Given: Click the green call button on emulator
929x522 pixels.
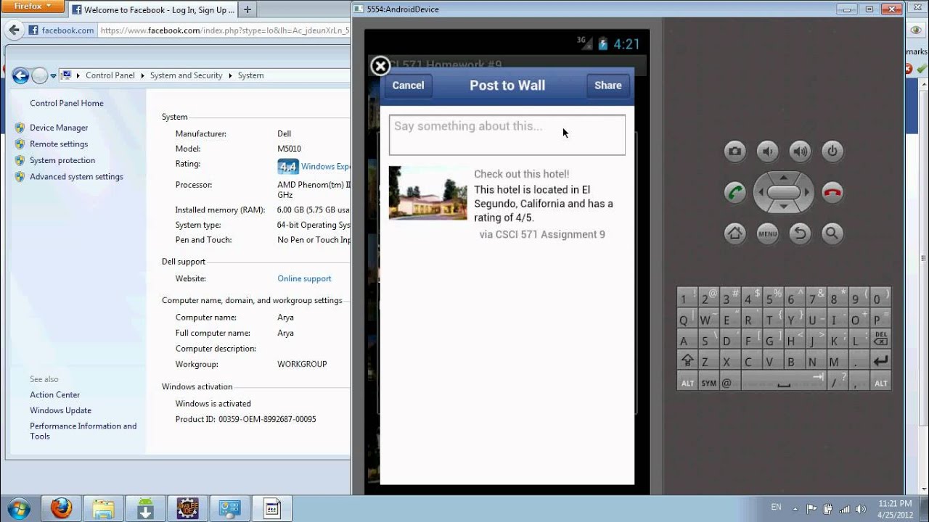Looking at the screenshot, I should [x=735, y=193].
